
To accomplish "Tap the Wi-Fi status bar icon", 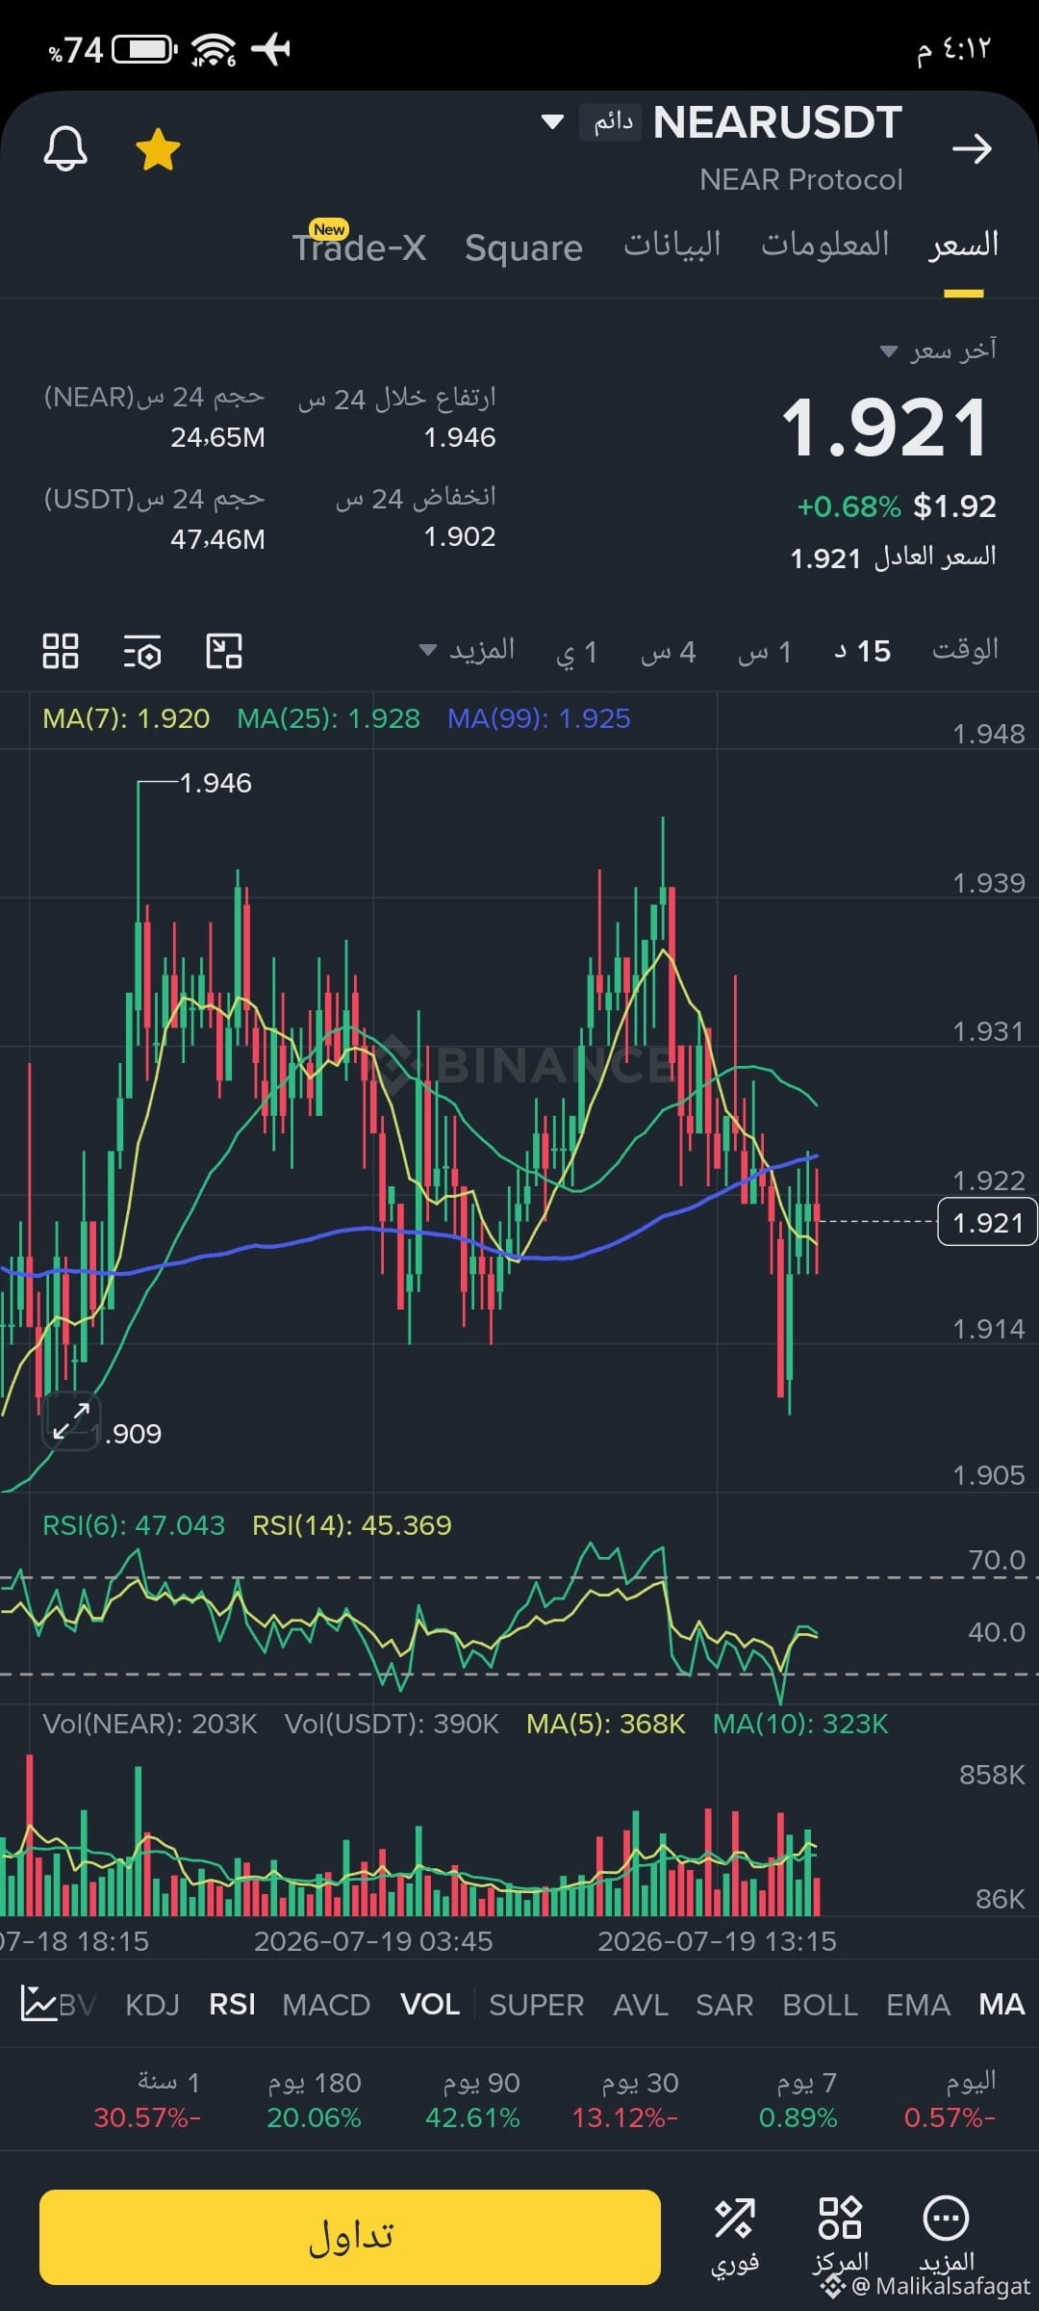I will coord(213,49).
